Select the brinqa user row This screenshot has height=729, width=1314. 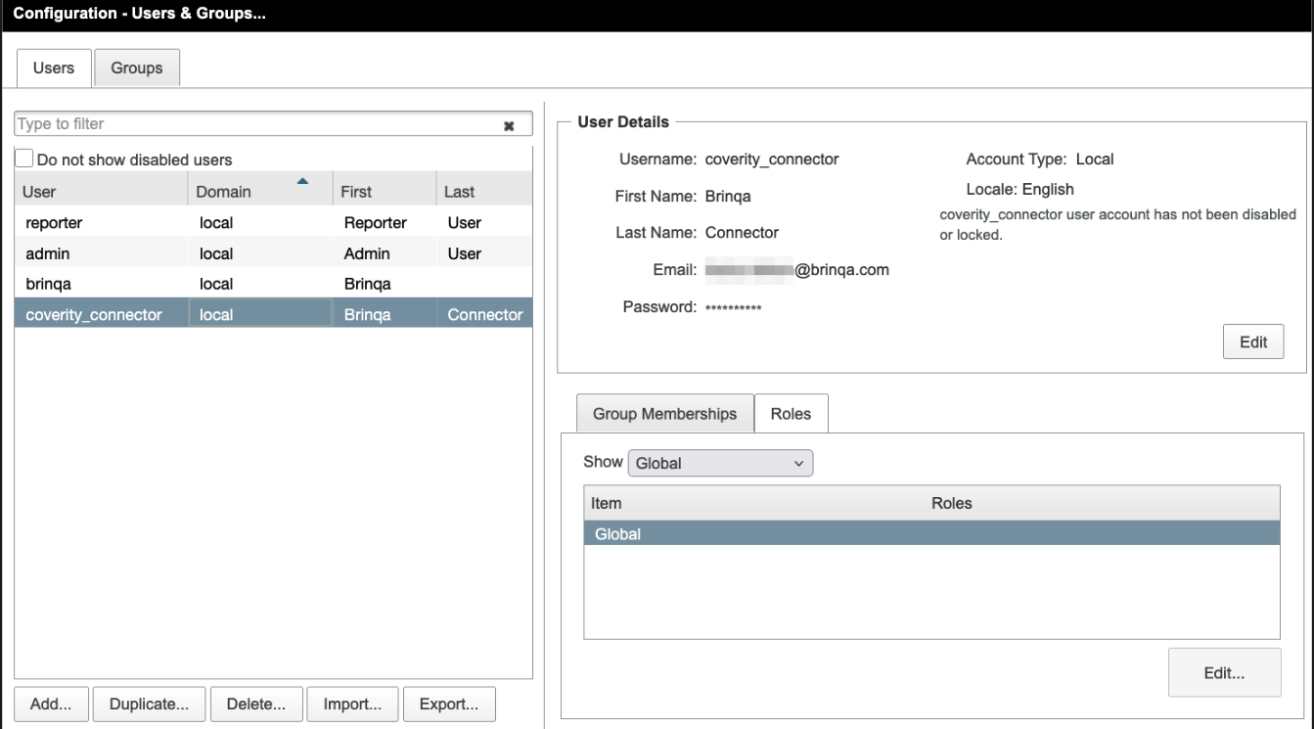pyautogui.click(x=274, y=284)
